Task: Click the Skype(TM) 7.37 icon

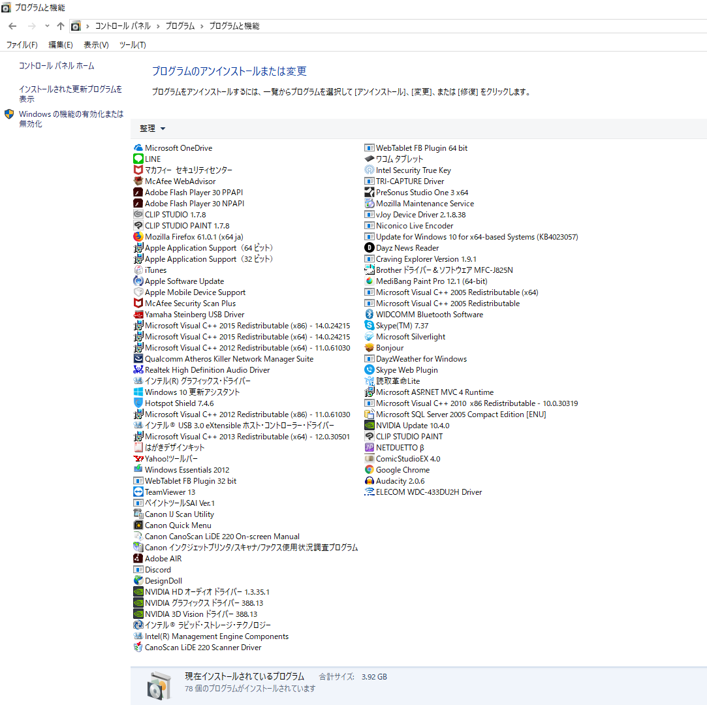Action: [369, 326]
